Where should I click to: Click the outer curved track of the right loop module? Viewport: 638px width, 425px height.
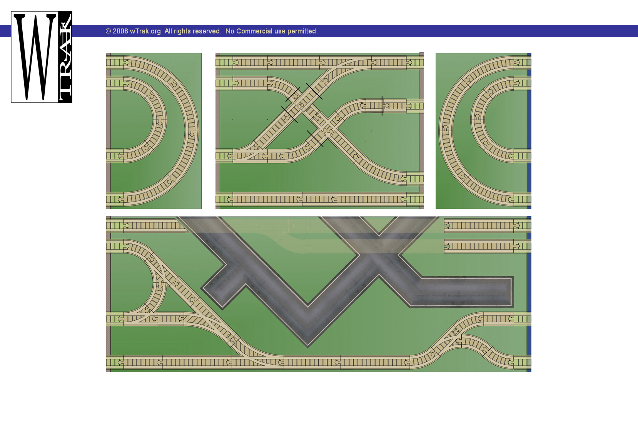(446, 131)
